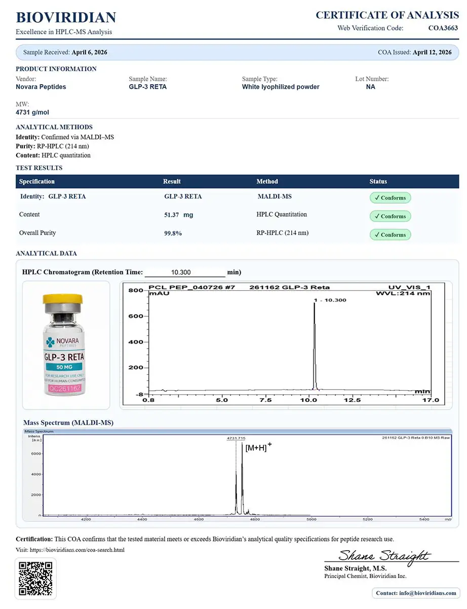467x609 pixels.
Task: Click the ANALYTICAL METHODS section heading
Action: [x=54, y=127]
